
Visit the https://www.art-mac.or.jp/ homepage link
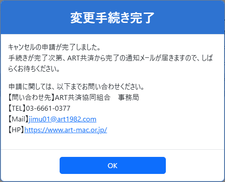click(x=66, y=130)
